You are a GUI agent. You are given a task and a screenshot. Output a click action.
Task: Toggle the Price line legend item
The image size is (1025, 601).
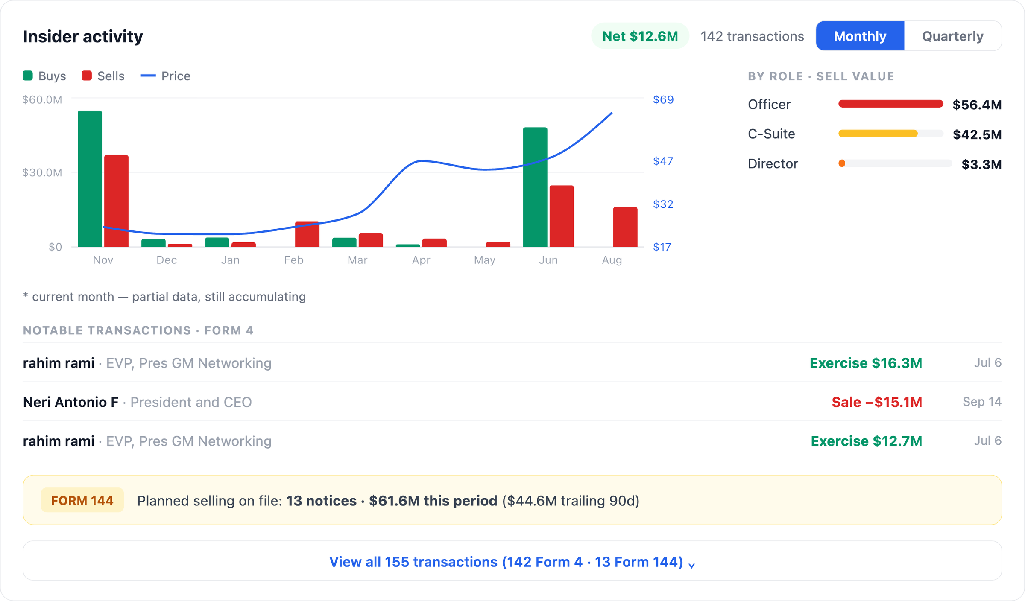165,76
